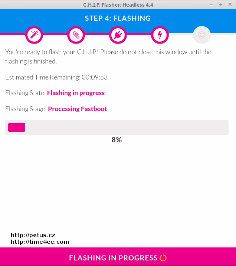Click the paperclip step icon
The width and height of the screenshot is (236, 266).
76,35
